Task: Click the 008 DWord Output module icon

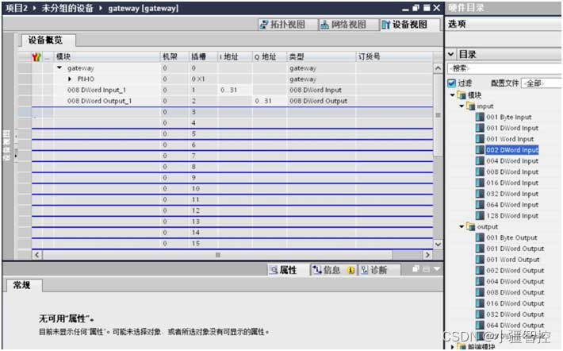Action: tap(480, 293)
